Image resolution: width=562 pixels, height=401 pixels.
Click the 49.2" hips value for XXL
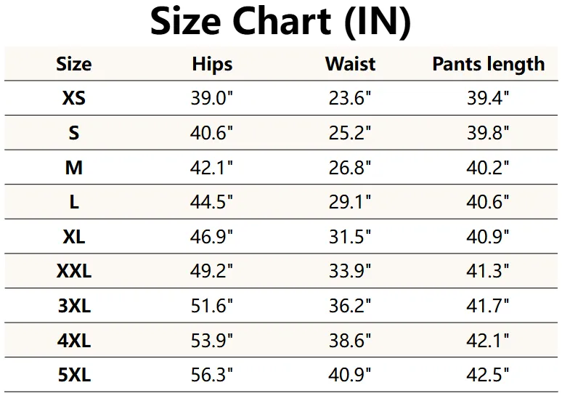coord(211,271)
